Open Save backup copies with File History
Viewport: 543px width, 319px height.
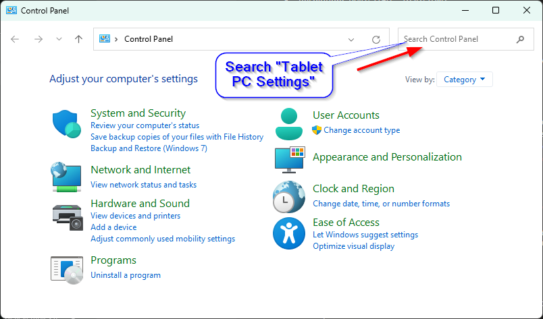click(x=177, y=137)
